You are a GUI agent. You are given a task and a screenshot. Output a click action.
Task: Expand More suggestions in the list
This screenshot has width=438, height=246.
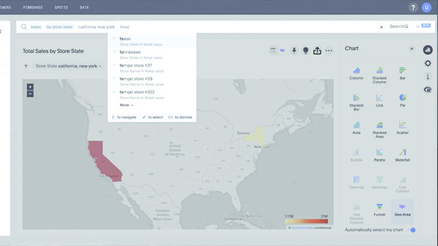click(126, 105)
